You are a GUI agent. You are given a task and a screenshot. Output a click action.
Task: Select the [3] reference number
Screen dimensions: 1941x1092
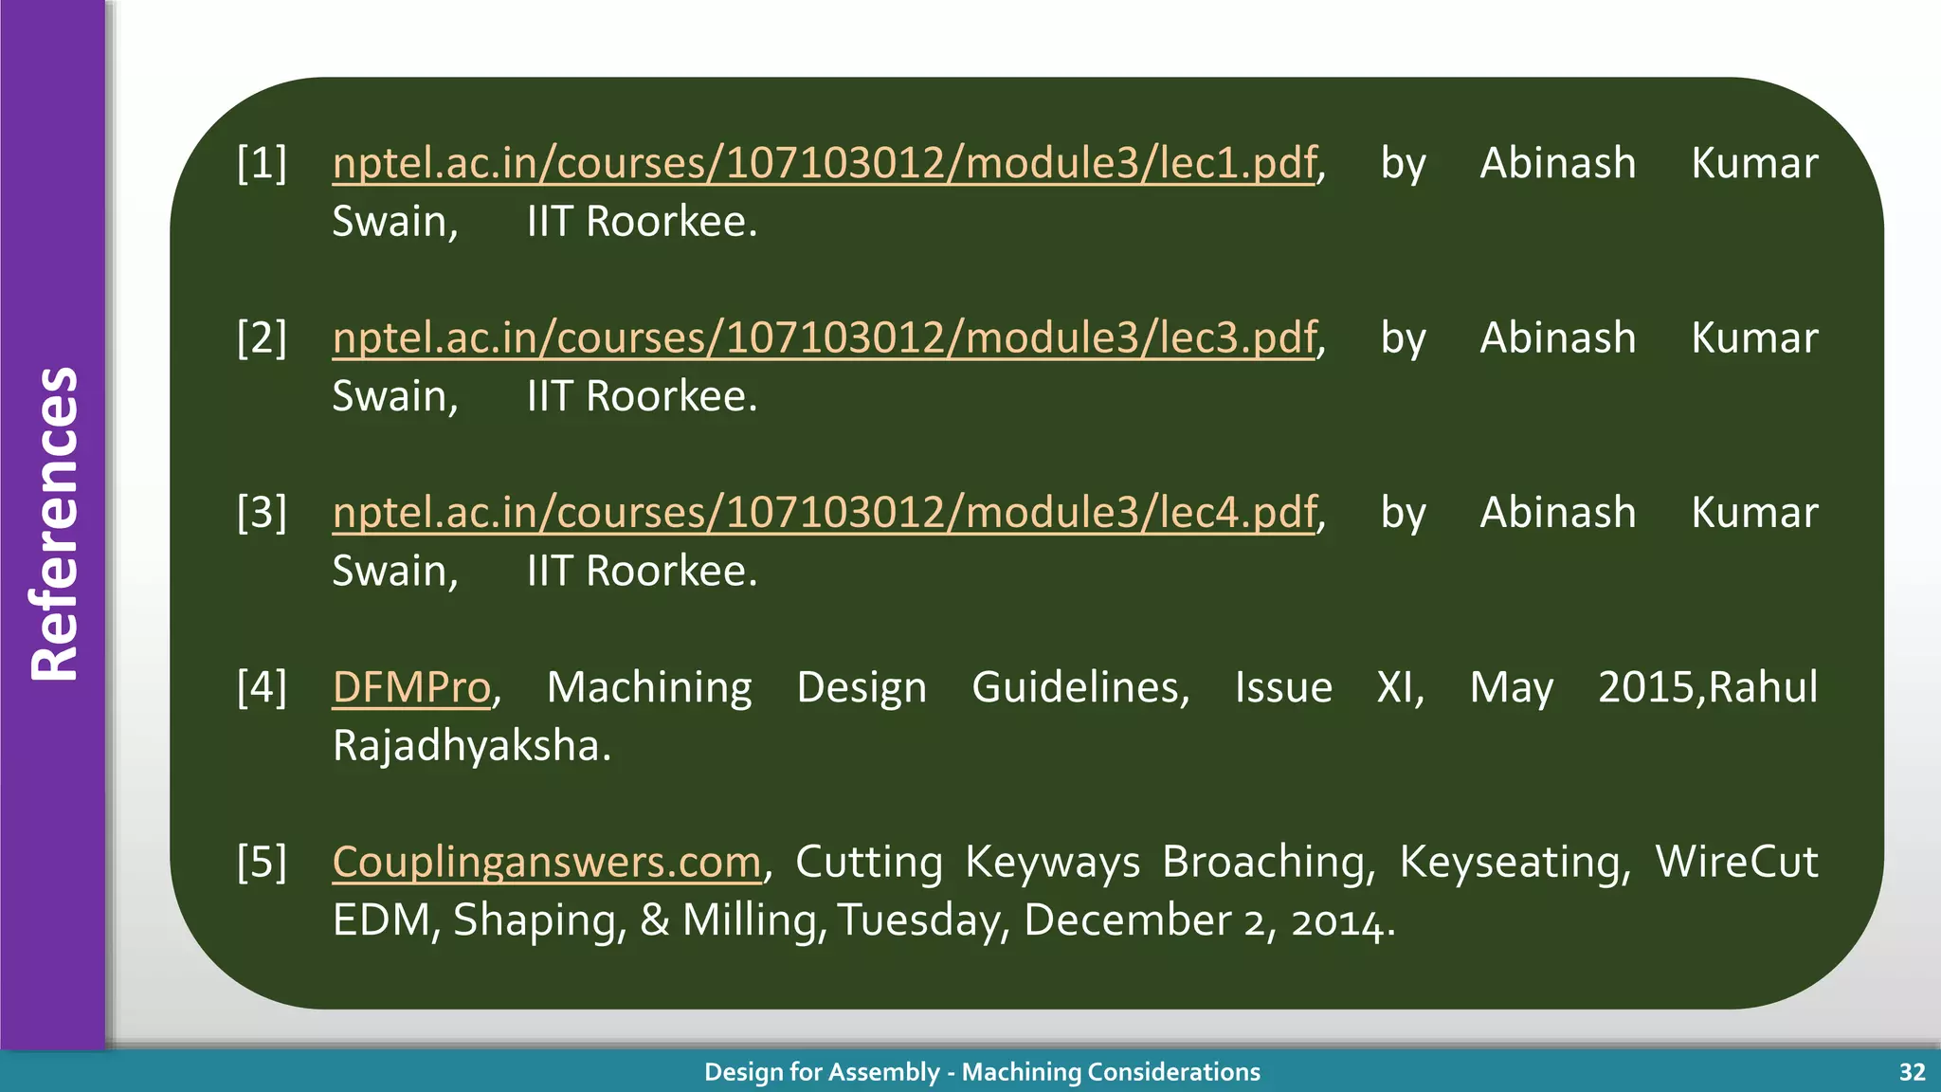tap(262, 513)
